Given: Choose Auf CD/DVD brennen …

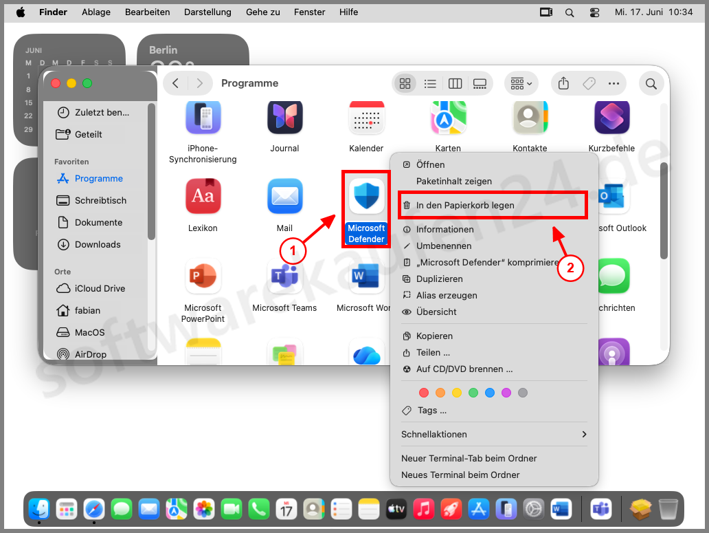Looking at the screenshot, I should point(494,369).
